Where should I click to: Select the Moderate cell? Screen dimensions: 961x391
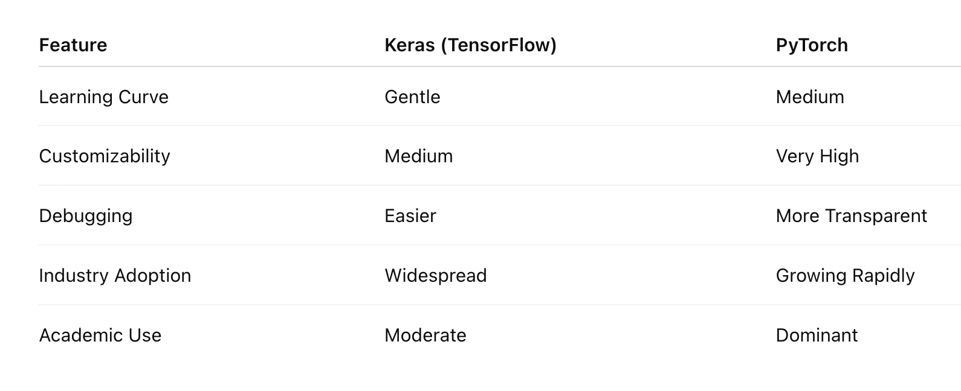425,335
